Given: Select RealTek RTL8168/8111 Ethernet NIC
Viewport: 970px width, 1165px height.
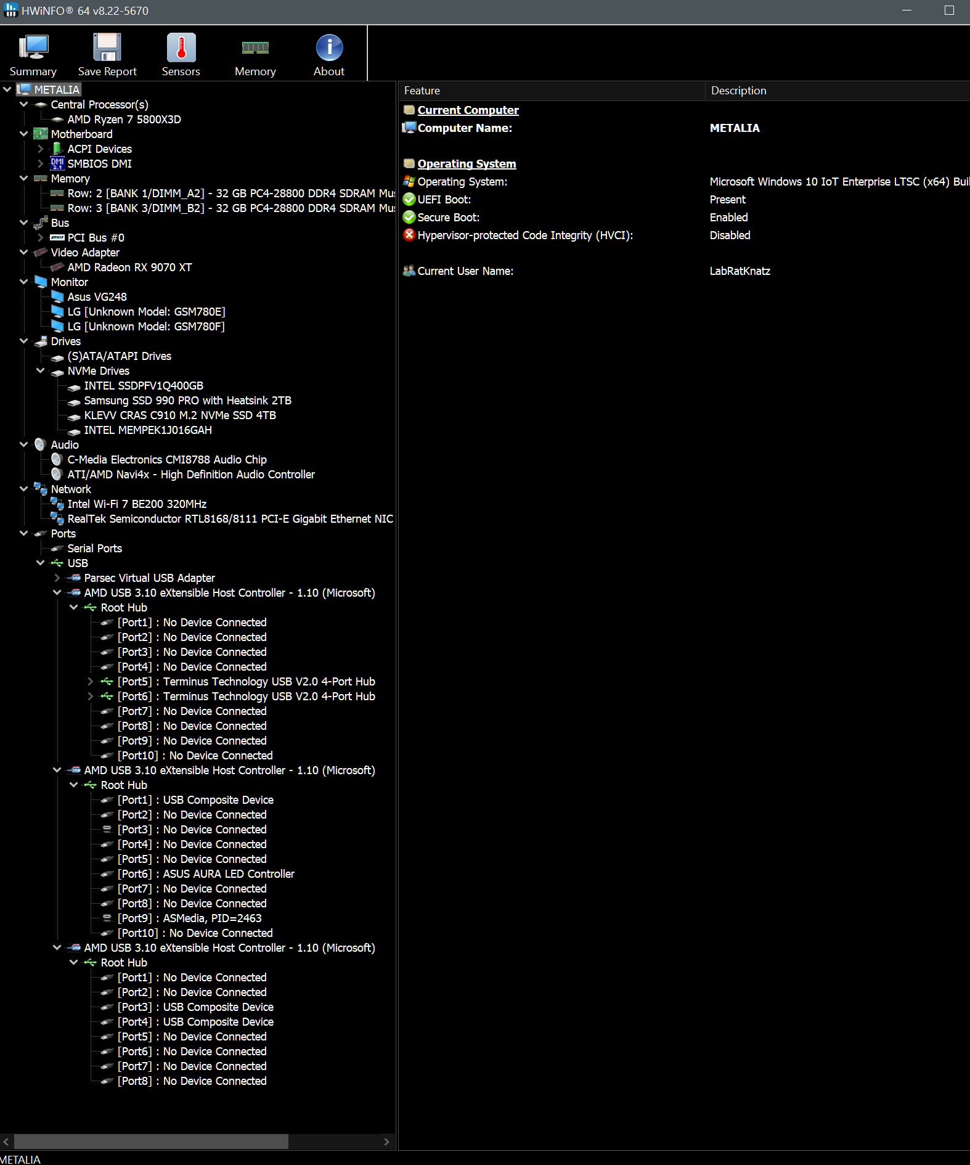Looking at the screenshot, I should click(230, 518).
